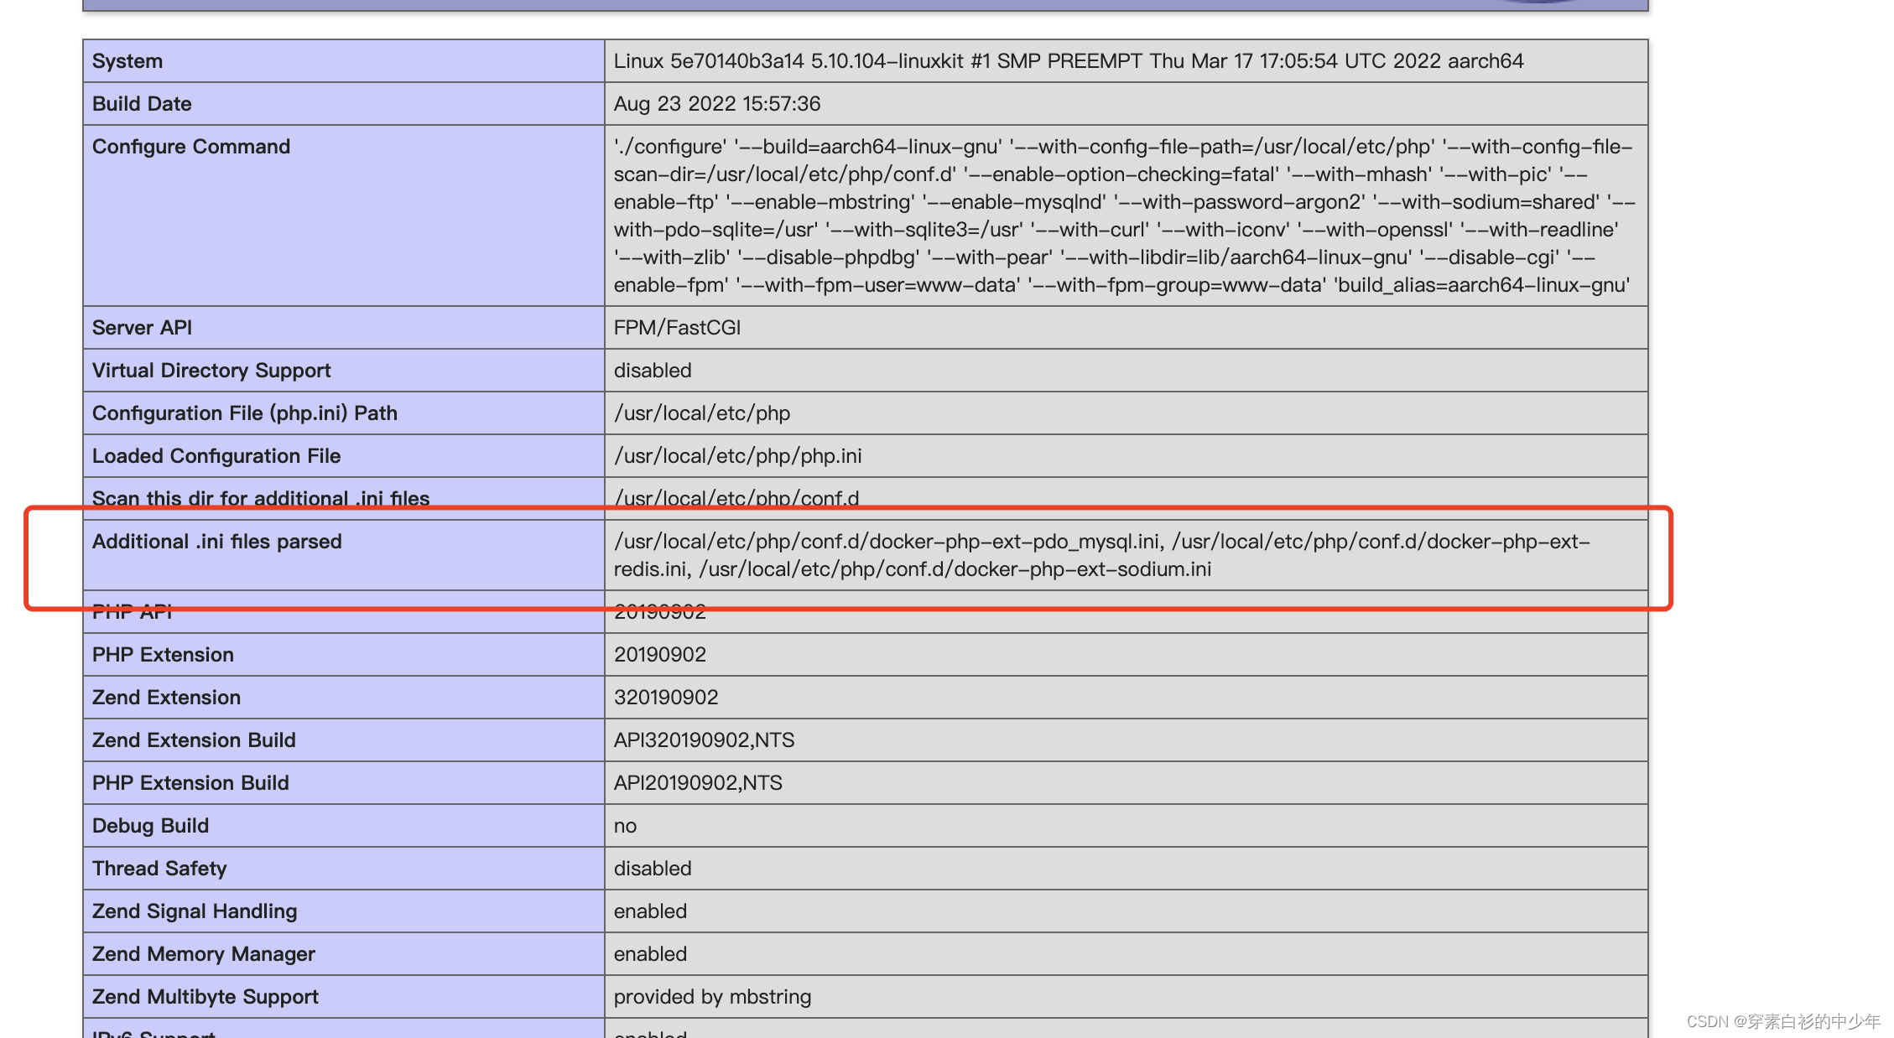This screenshot has height=1038, width=1894.
Task: Click the Virtual Directory Support label
Action: (211, 371)
